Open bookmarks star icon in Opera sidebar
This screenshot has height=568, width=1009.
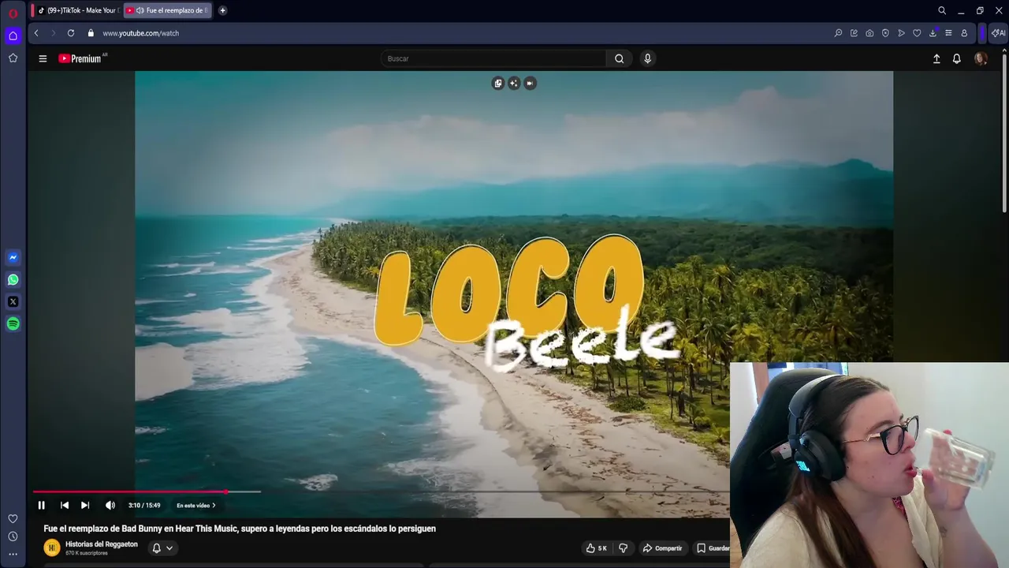[13, 58]
